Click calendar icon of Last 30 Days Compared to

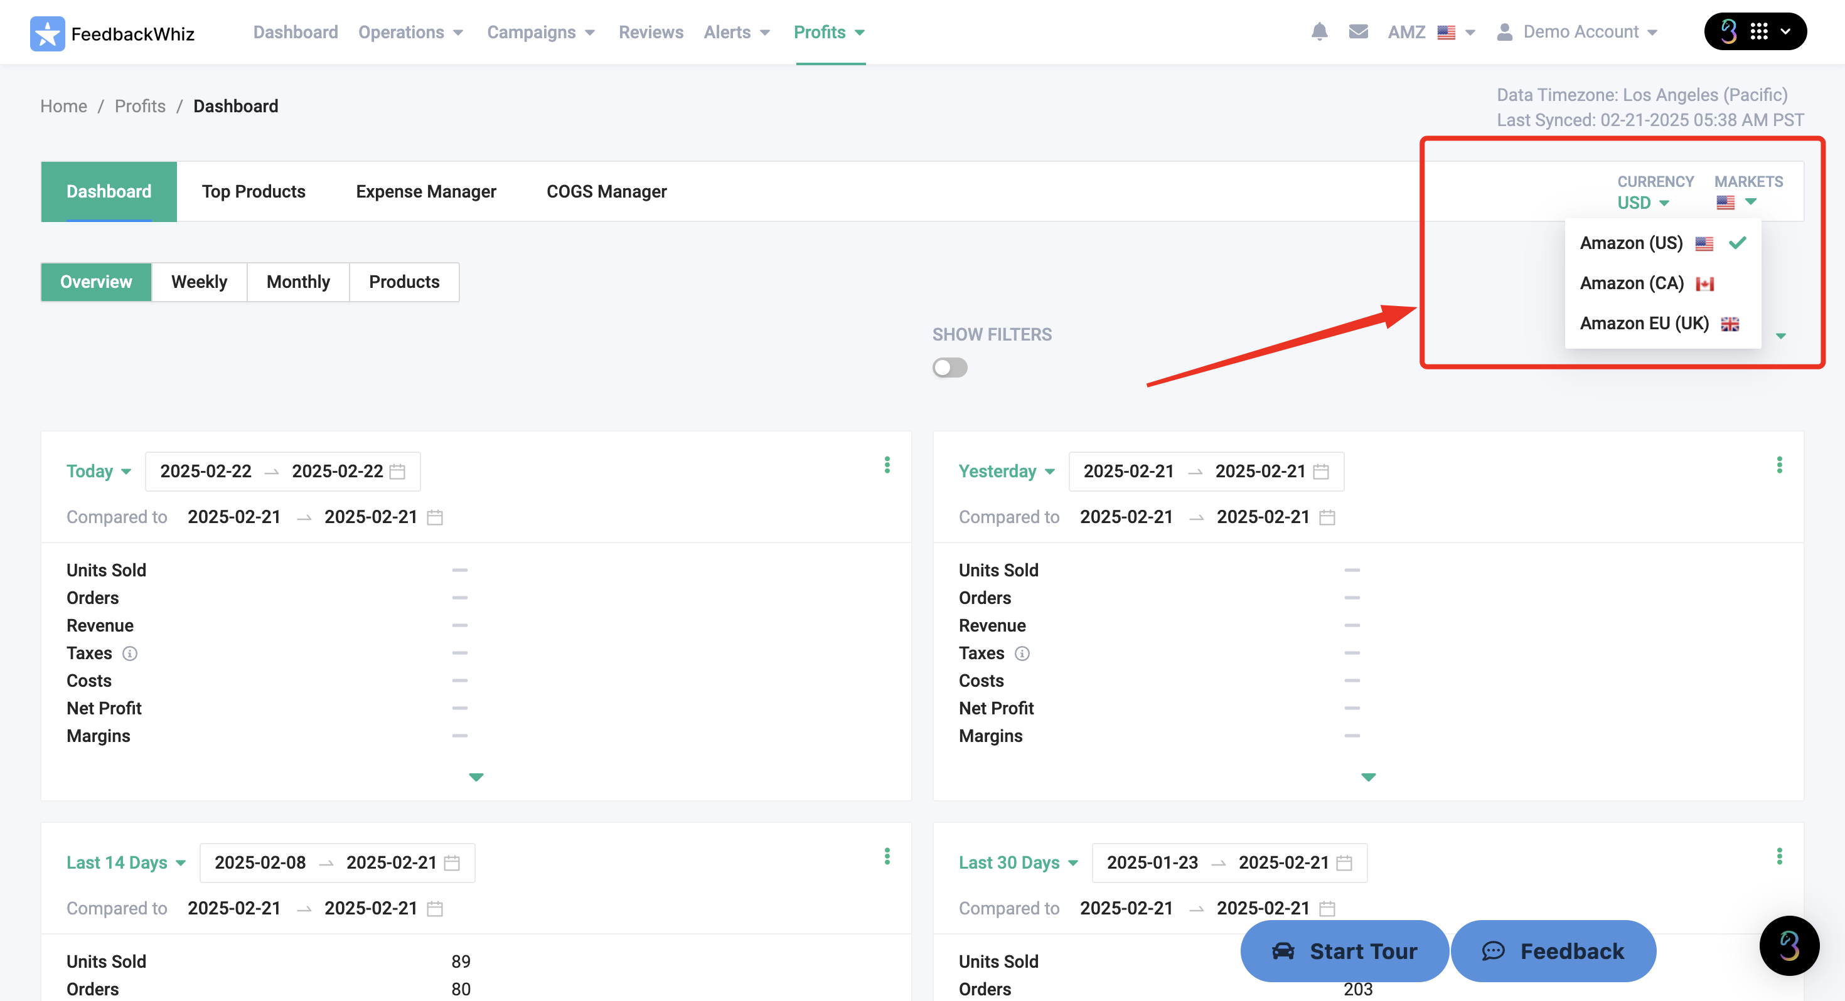click(x=1327, y=909)
